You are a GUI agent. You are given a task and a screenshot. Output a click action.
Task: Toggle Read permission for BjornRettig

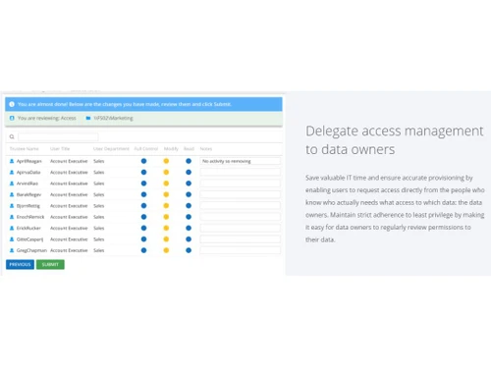tap(189, 206)
